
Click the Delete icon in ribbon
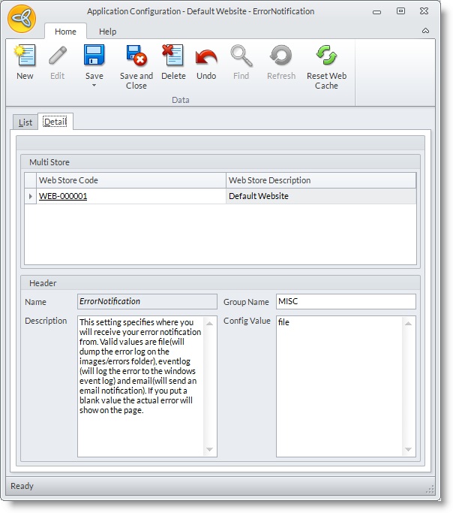[x=173, y=56]
